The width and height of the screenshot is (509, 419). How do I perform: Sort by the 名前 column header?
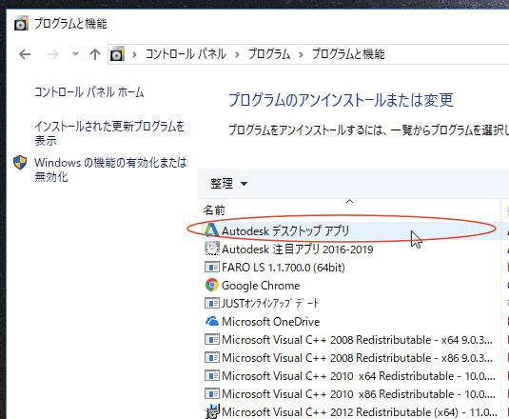(x=214, y=210)
